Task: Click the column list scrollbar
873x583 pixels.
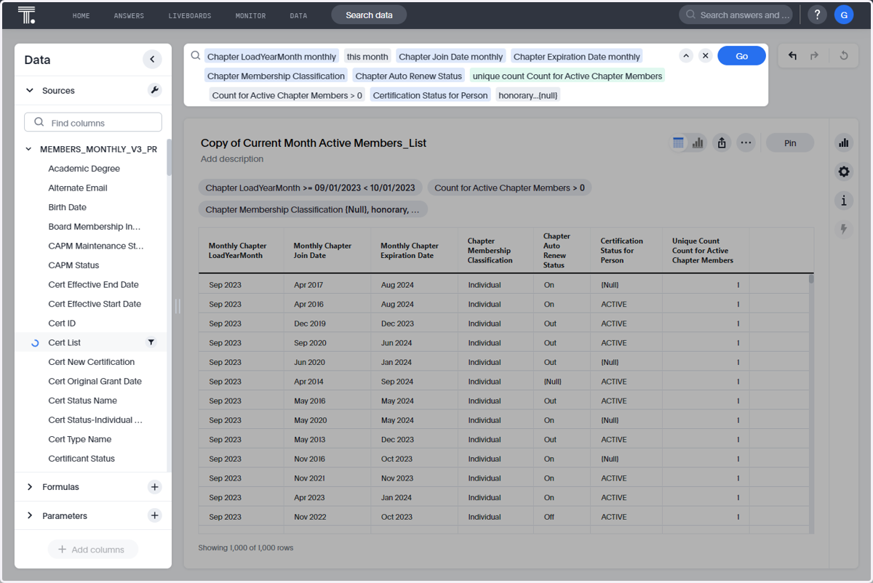Action: [169, 158]
